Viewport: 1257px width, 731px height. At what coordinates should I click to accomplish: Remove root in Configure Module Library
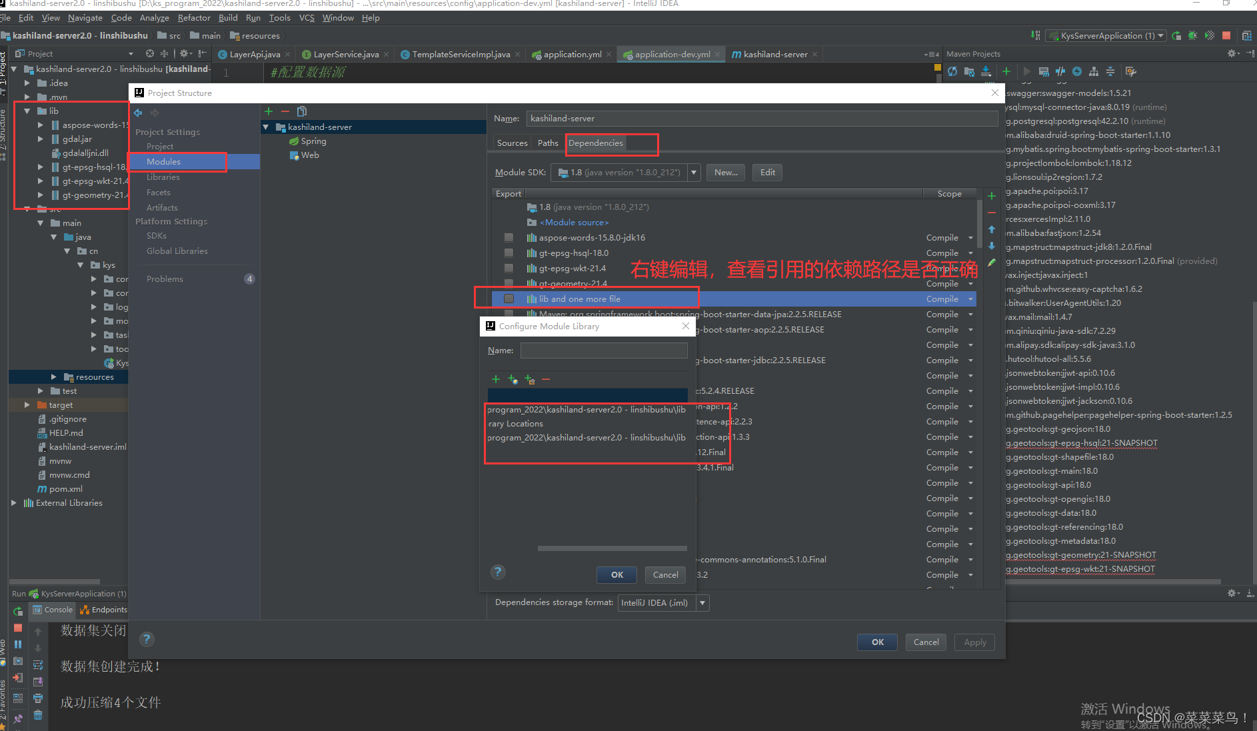pos(546,379)
